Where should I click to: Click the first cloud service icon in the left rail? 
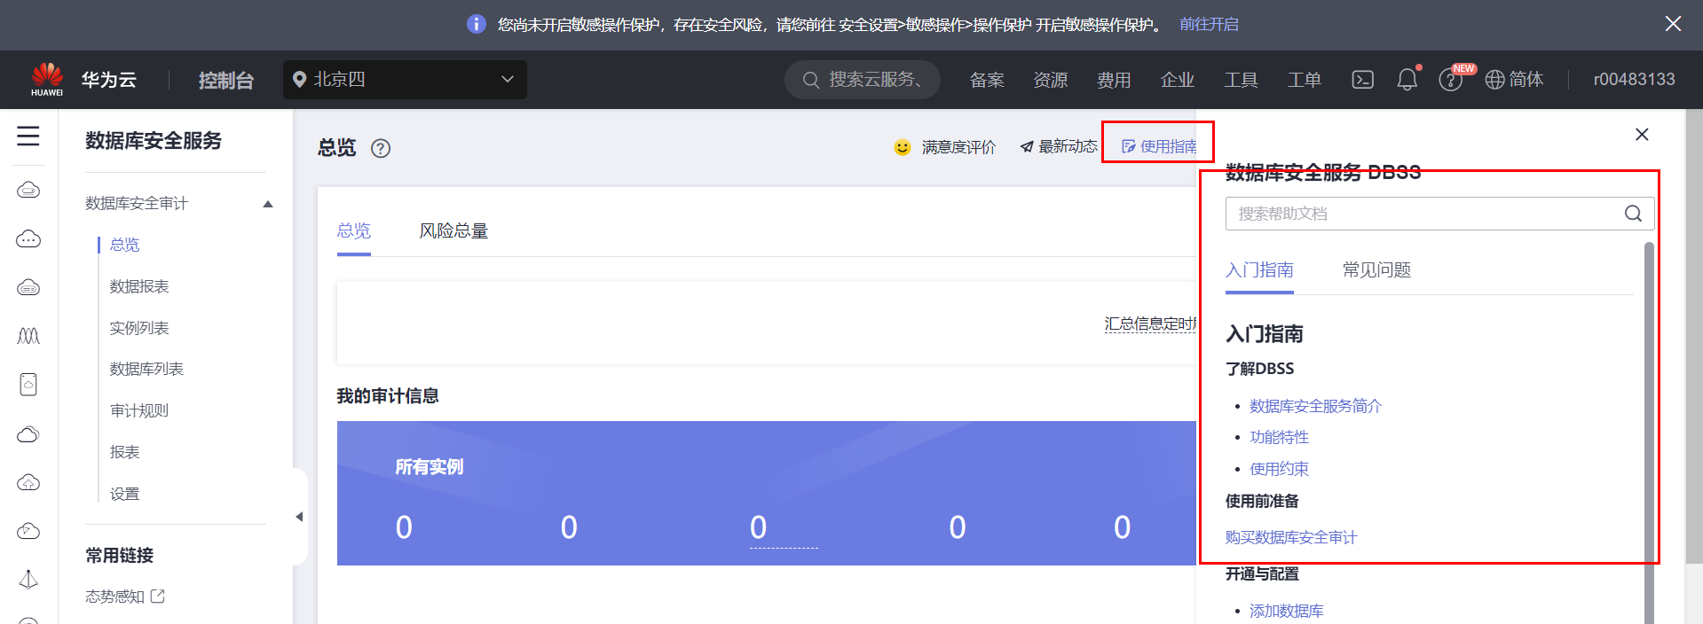pos(28,191)
